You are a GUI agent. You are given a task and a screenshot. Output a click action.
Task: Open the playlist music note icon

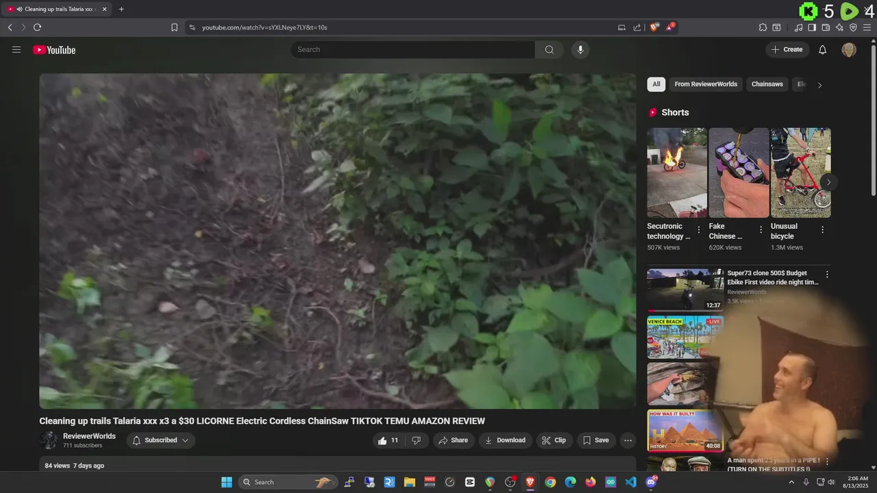click(798, 27)
